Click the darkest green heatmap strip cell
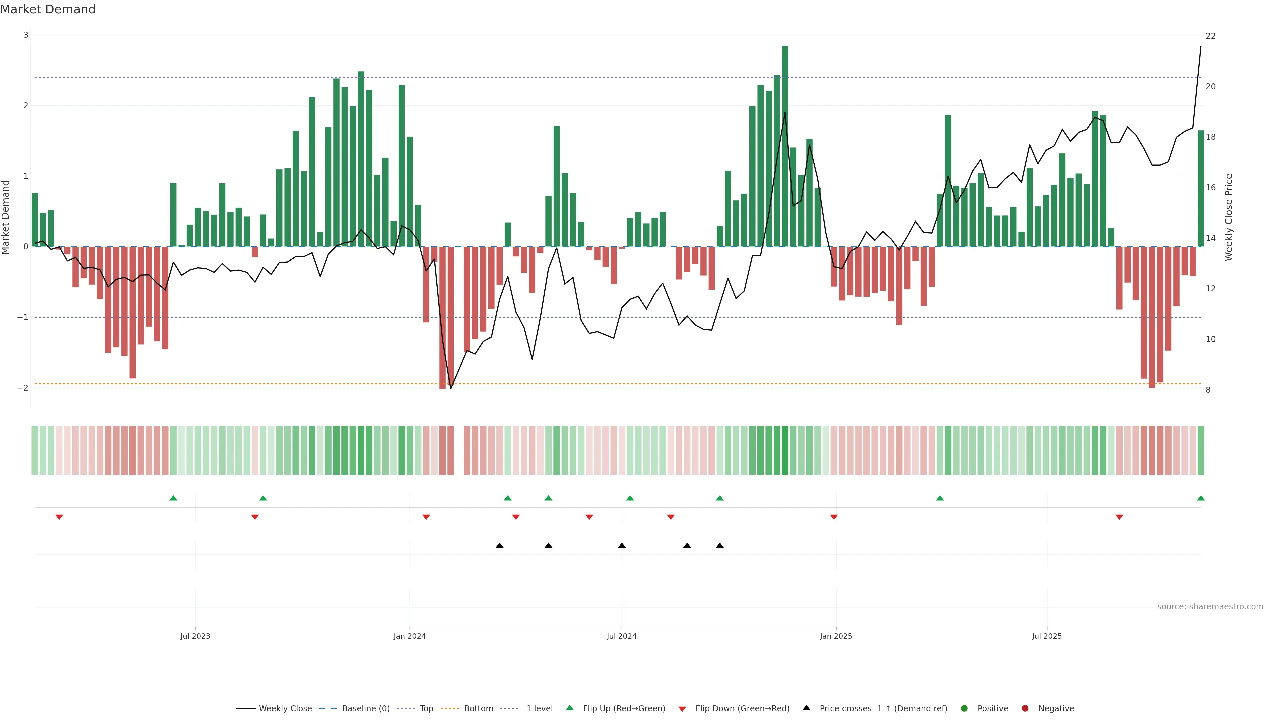 point(785,450)
